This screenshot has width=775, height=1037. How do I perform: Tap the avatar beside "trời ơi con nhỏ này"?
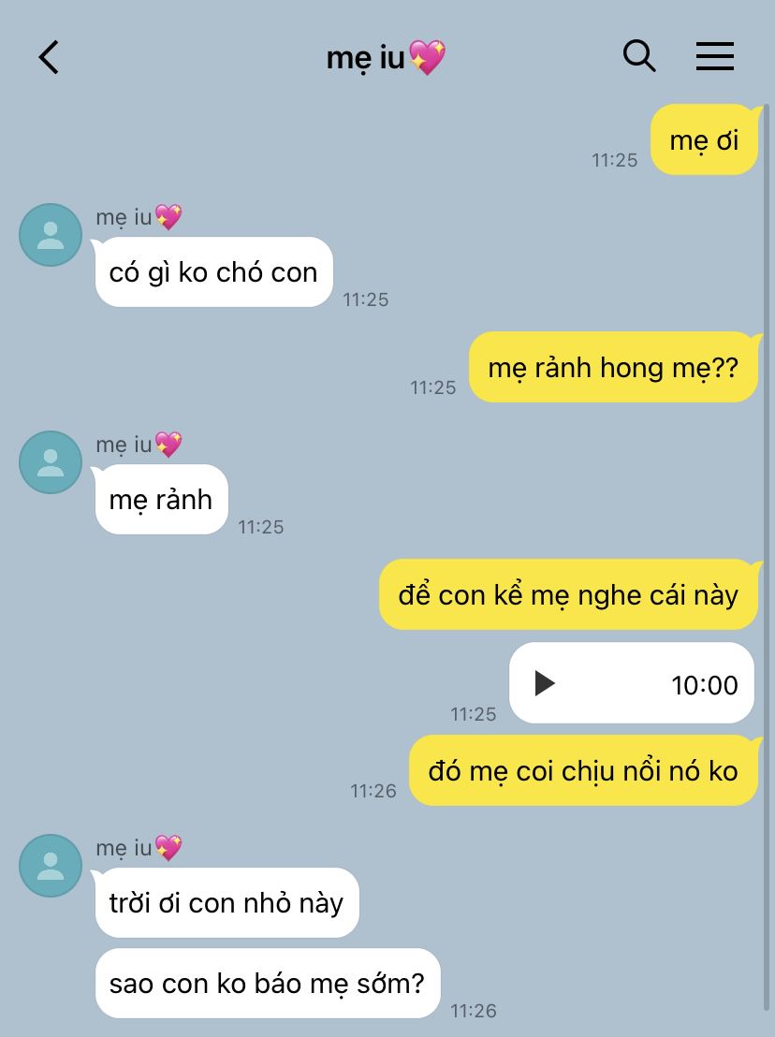point(51,866)
